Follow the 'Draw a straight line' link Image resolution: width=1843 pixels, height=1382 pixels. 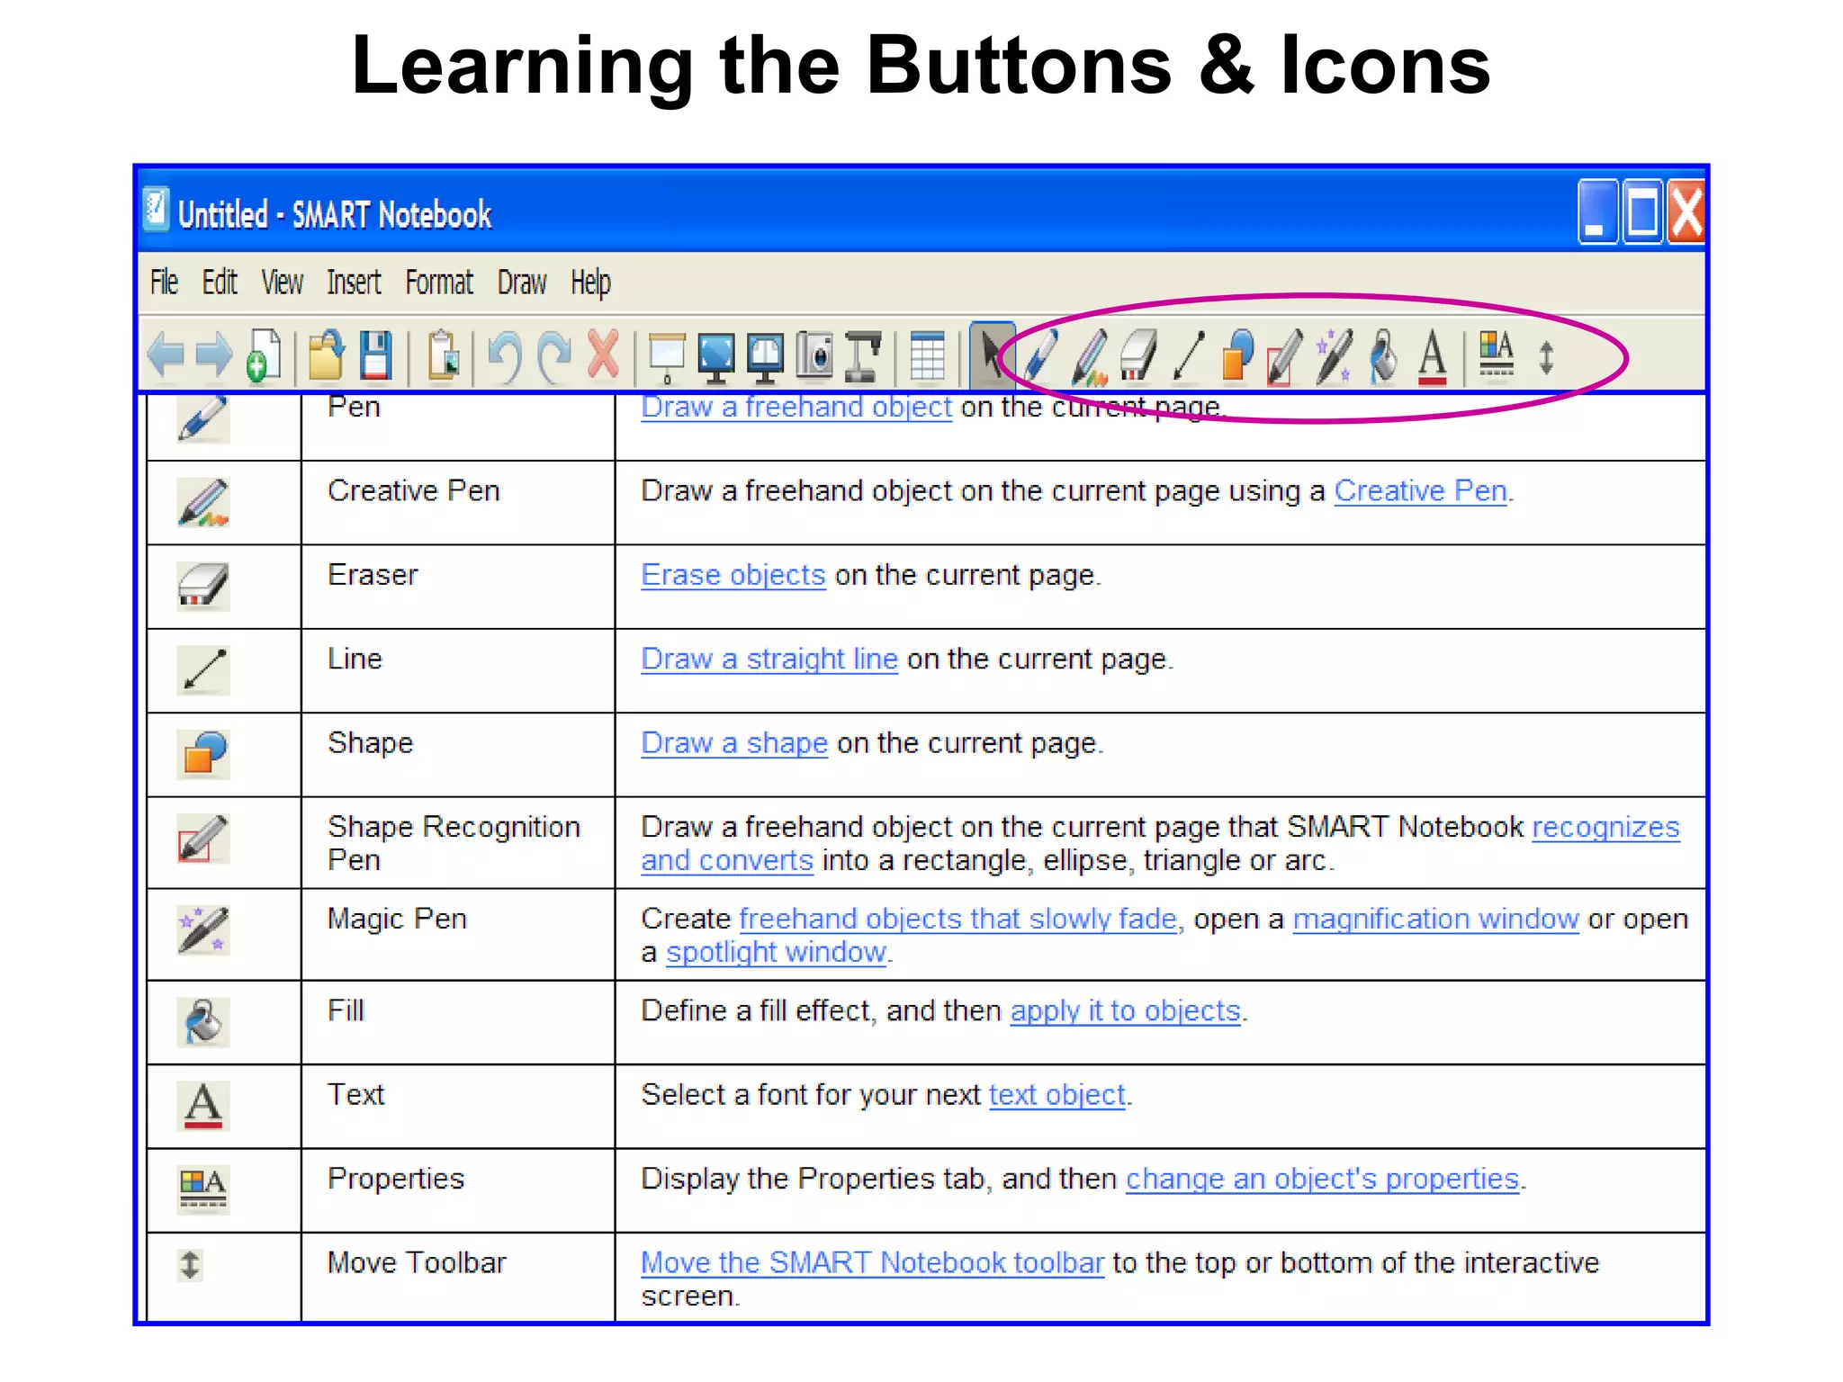769,660
